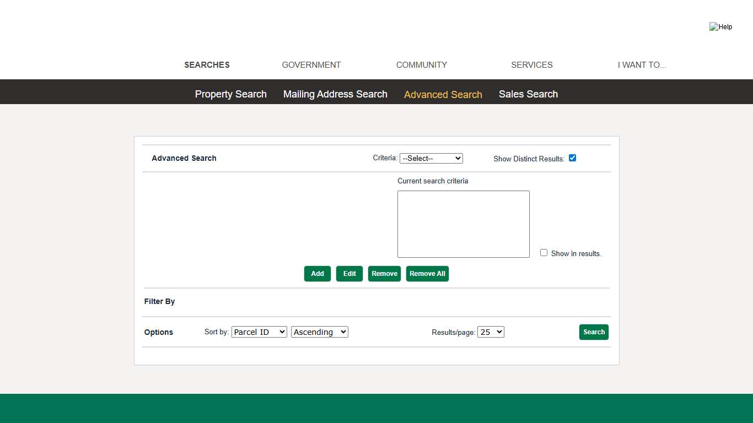This screenshot has height=423, width=753.
Task: Change sort order from Ascending dropdown
Action: click(319, 332)
